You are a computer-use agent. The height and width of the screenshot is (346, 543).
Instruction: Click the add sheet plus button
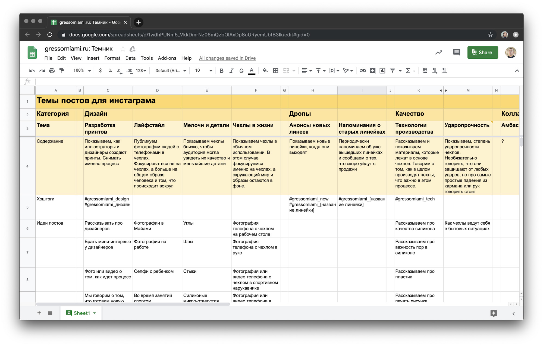tap(39, 313)
